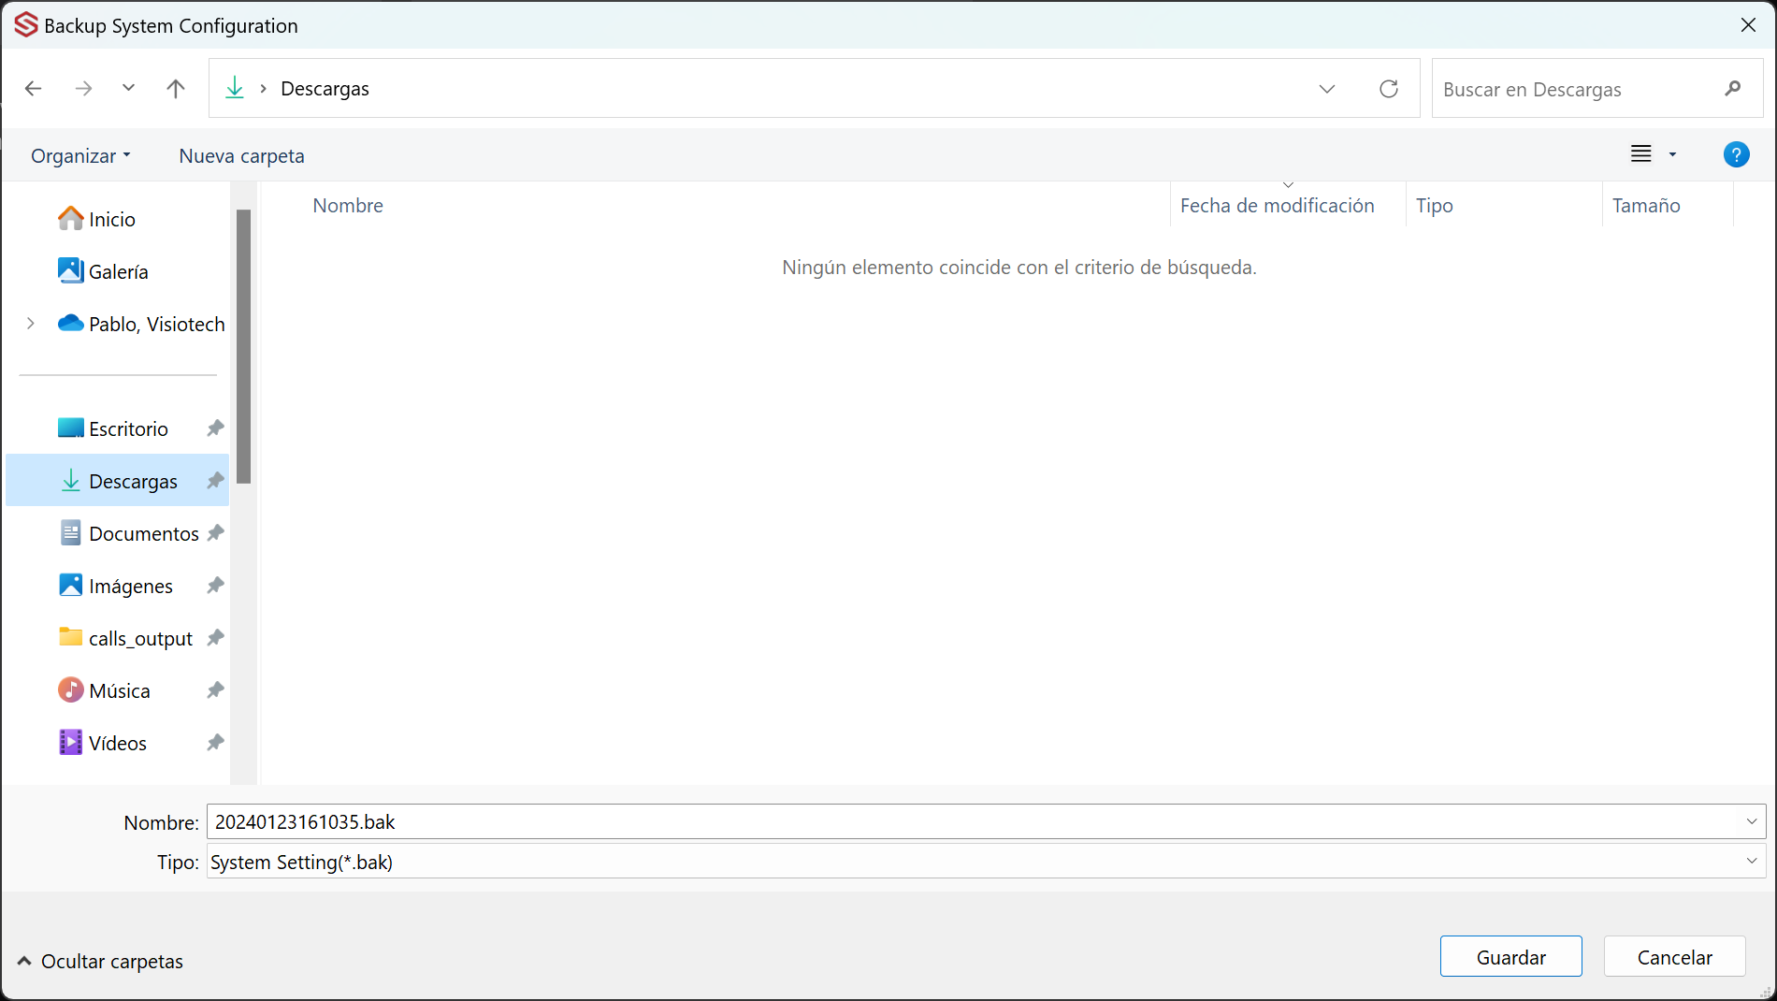This screenshot has width=1777, height=1001.
Task: Navigate up one folder level
Action: coord(176,88)
